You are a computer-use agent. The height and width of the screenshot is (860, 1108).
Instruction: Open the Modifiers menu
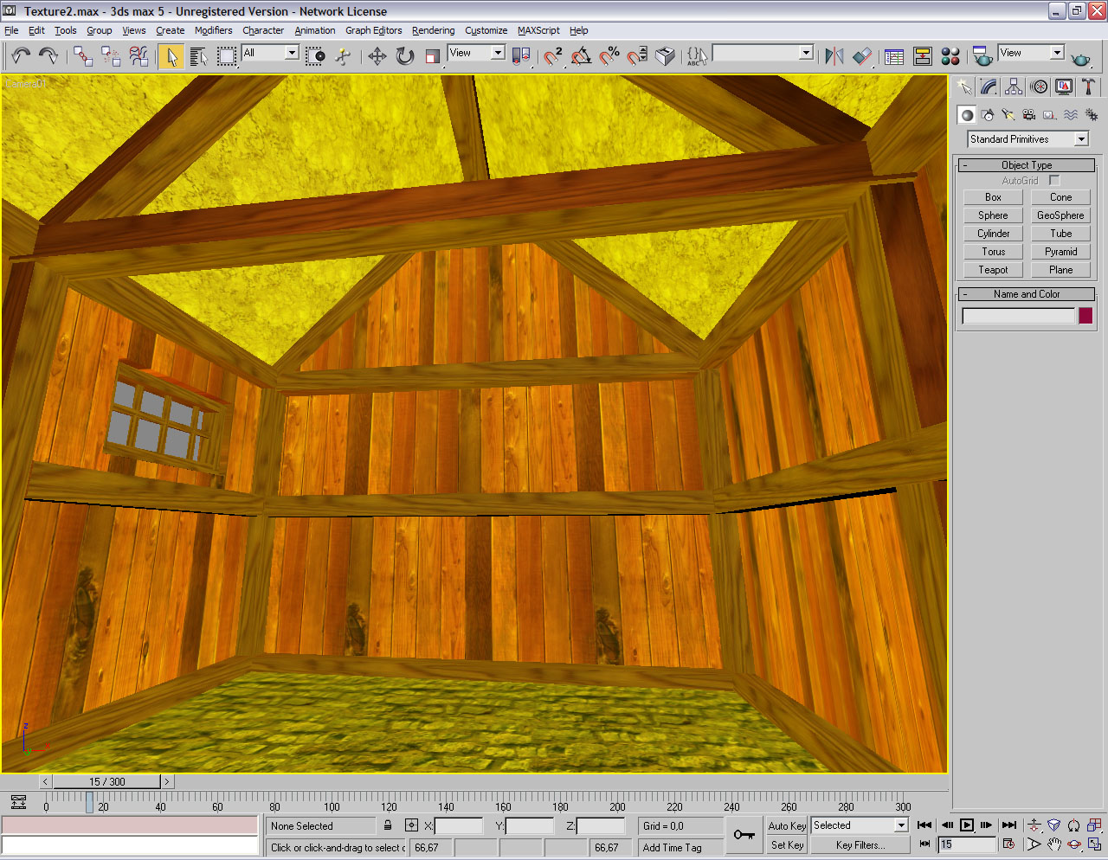coord(213,30)
